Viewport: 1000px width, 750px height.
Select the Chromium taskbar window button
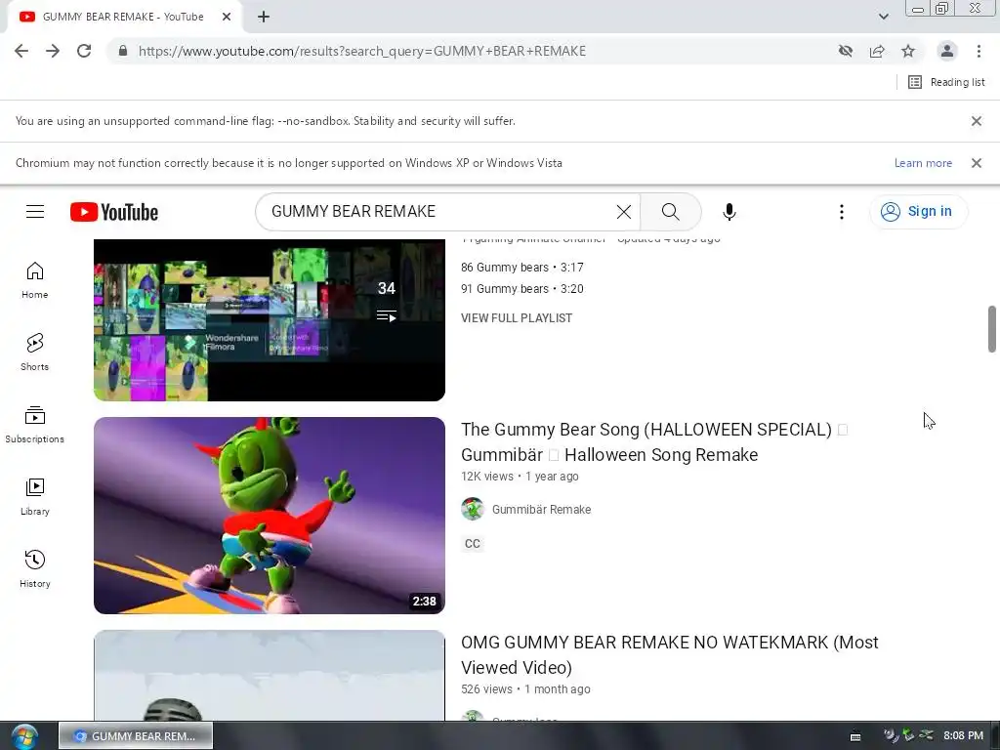136,736
